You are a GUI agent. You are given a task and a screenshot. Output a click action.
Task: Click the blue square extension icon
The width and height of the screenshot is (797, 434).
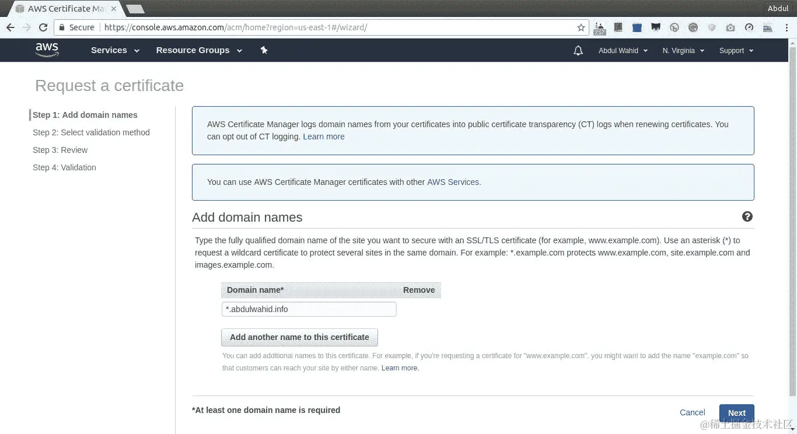coord(637,27)
